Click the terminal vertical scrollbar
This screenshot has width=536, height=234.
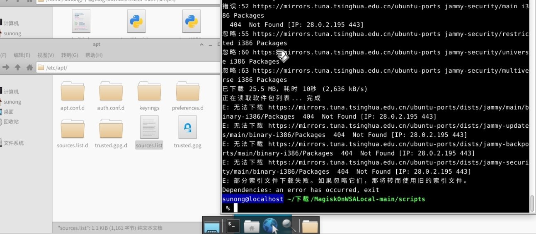click(532, 203)
